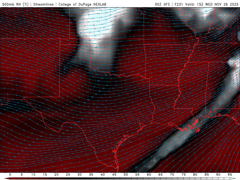Click the '5' tick label on the color scale
The height and width of the screenshot is (180, 240).
[22, 175]
